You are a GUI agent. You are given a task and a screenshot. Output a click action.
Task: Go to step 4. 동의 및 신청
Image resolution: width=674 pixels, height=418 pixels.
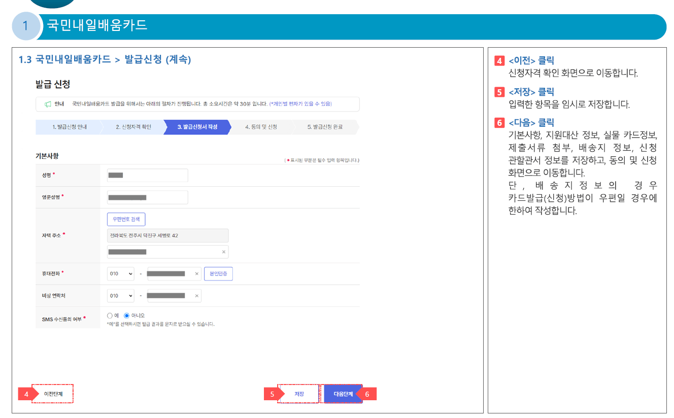pos(261,127)
